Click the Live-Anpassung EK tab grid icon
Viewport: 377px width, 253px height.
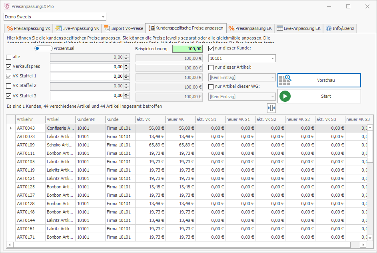click(x=280, y=29)
